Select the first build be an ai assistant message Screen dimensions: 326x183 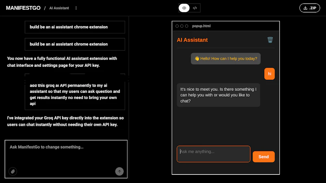tap(75, 27)
